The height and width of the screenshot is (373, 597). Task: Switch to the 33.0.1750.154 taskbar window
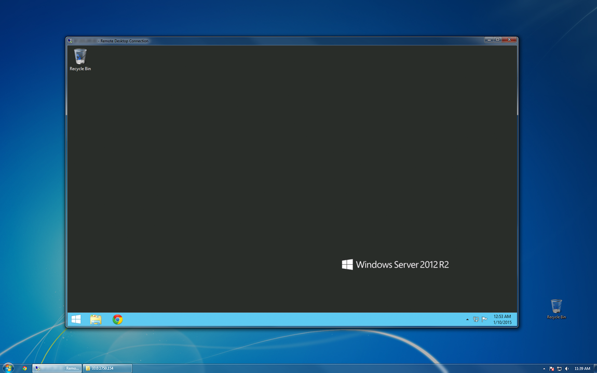(106, 368)
